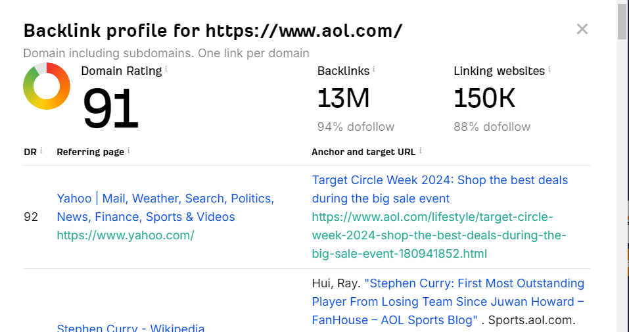
Task: Open the https://www.yahoo.com/ URL link
Action: 126,235
